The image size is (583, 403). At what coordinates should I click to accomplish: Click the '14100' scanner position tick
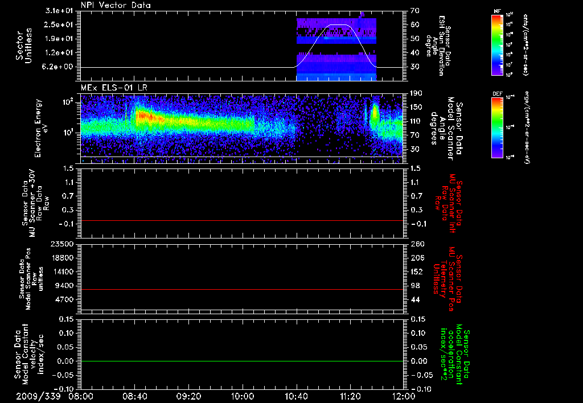pos(62,272)
